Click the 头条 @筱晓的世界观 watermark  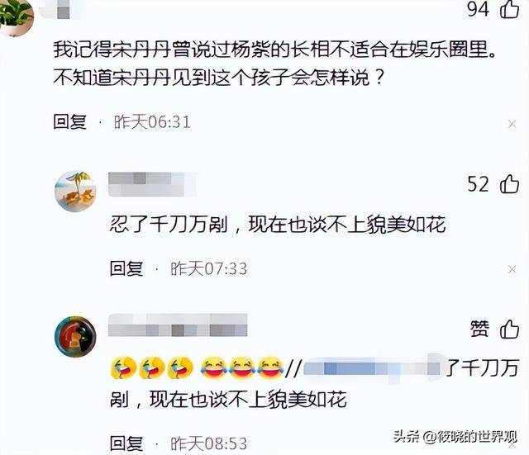pyautogui.click(x=455, y=437)
